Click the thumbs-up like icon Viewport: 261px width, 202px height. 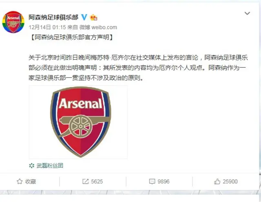pyautogui.click(x=217, y=181)
